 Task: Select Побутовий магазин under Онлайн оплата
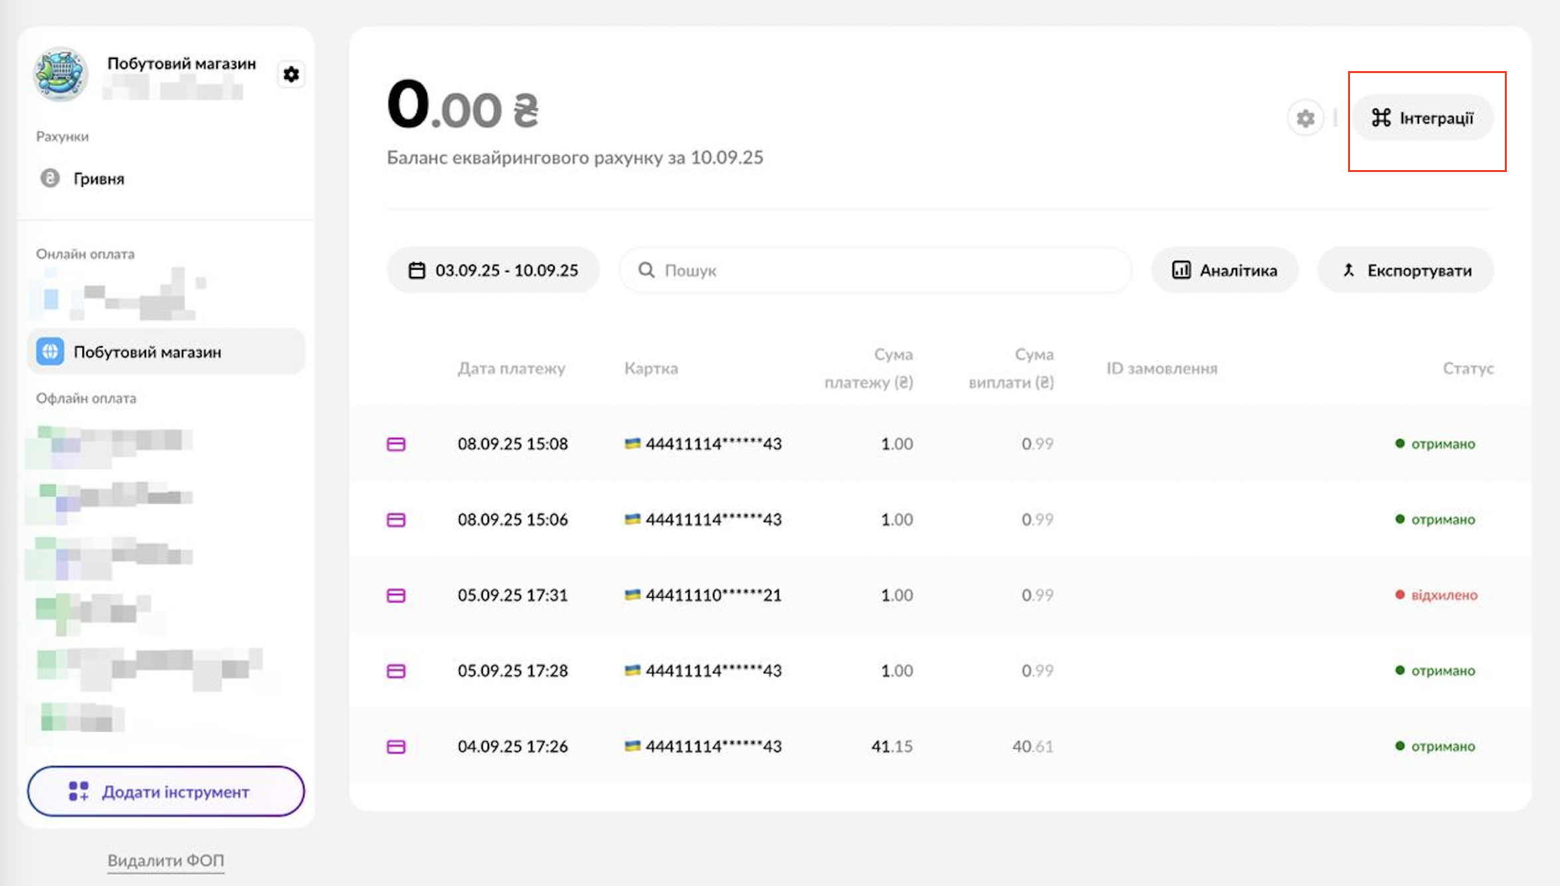[147, 352]
